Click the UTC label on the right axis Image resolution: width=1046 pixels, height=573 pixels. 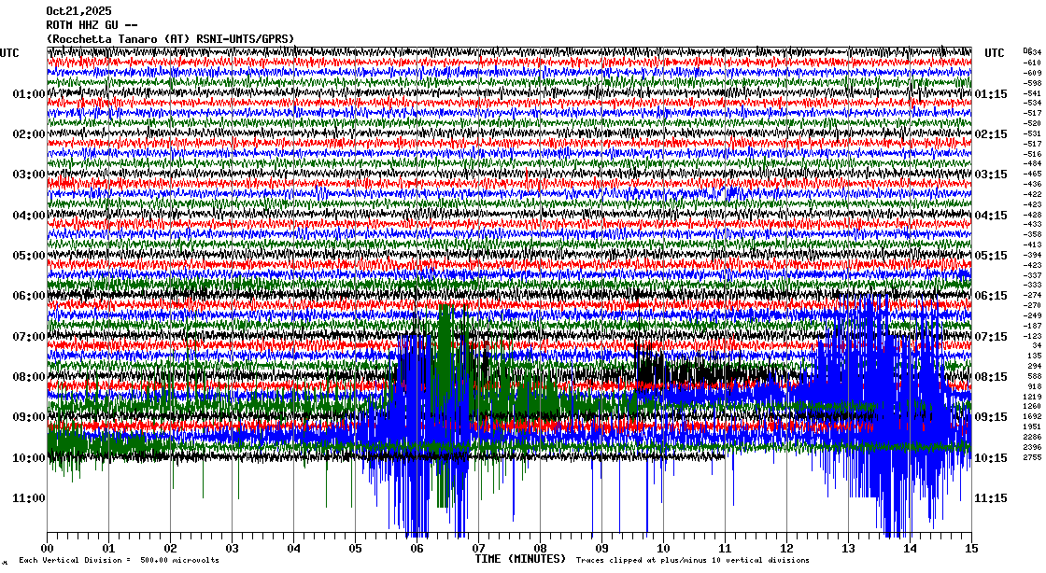[995, 53]
